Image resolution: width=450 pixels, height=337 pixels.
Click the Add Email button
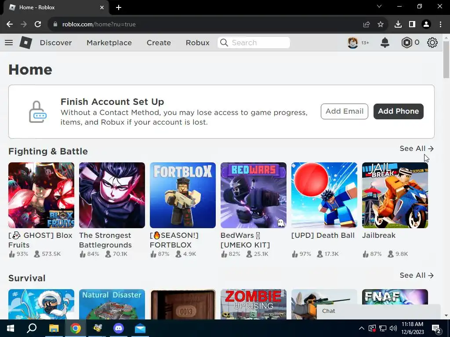pos(345,111)
